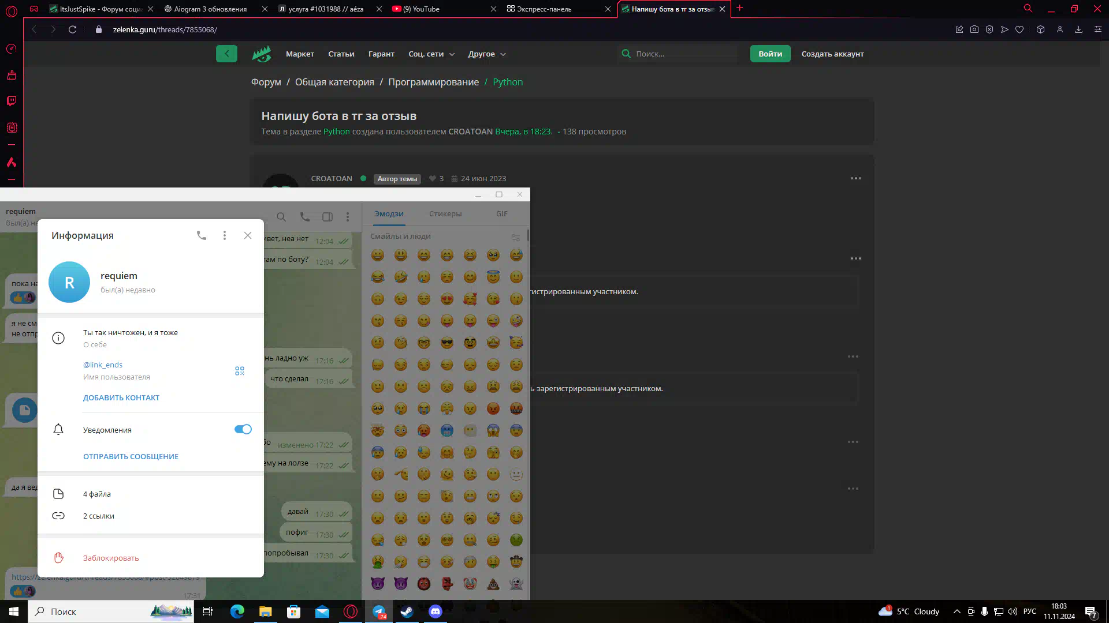
Task: Click the Telegram icon in the taskbar
Action: click(379, 611)
